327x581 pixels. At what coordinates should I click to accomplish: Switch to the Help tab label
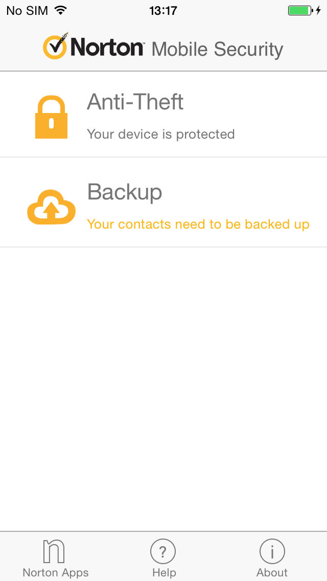tap(163, 572)
